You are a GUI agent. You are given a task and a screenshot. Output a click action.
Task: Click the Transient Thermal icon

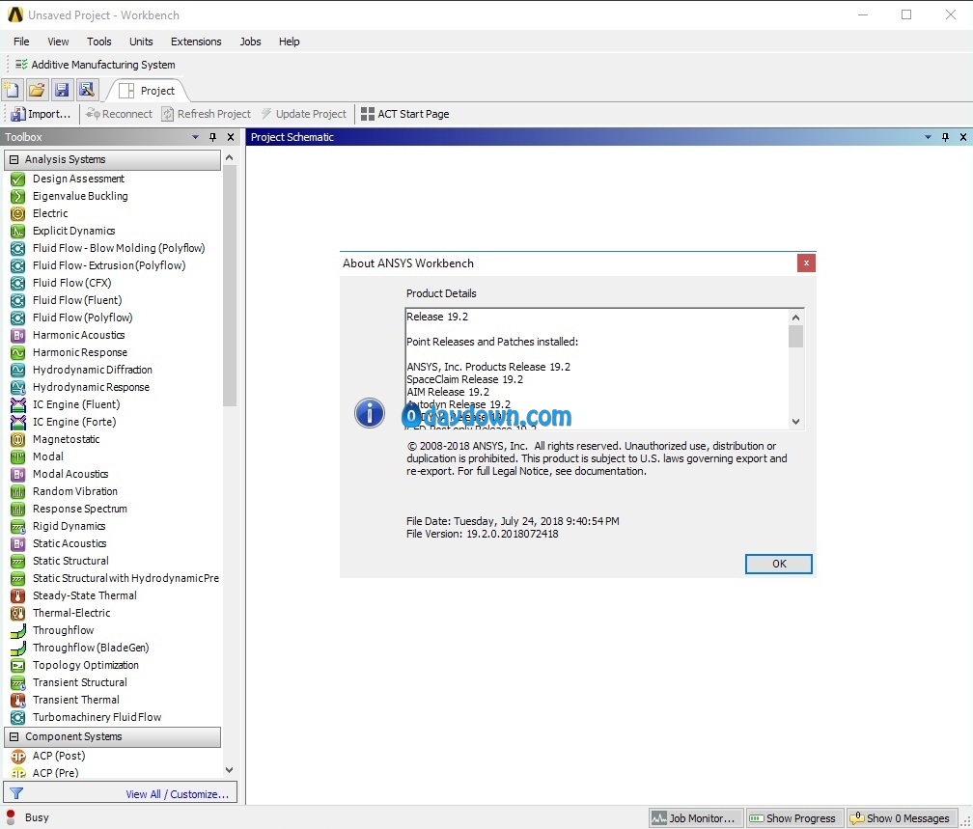tap(18, 700)
